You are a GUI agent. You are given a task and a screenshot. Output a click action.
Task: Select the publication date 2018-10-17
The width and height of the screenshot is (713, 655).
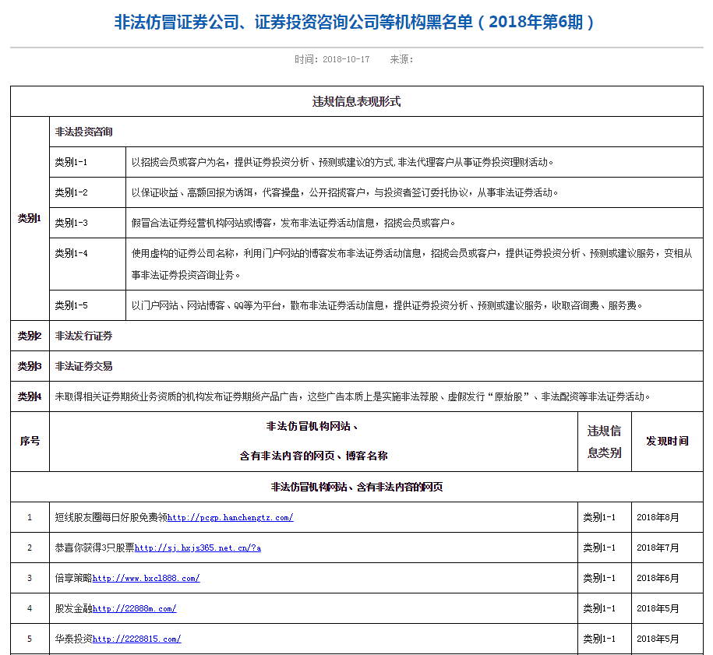click(x=345, y=59)
